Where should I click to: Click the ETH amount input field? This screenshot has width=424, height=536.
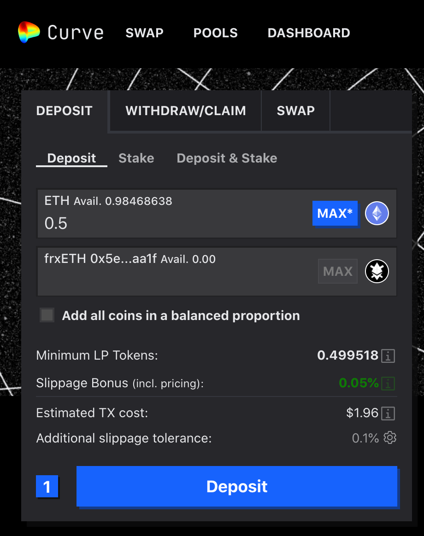(x=175, y=223)
